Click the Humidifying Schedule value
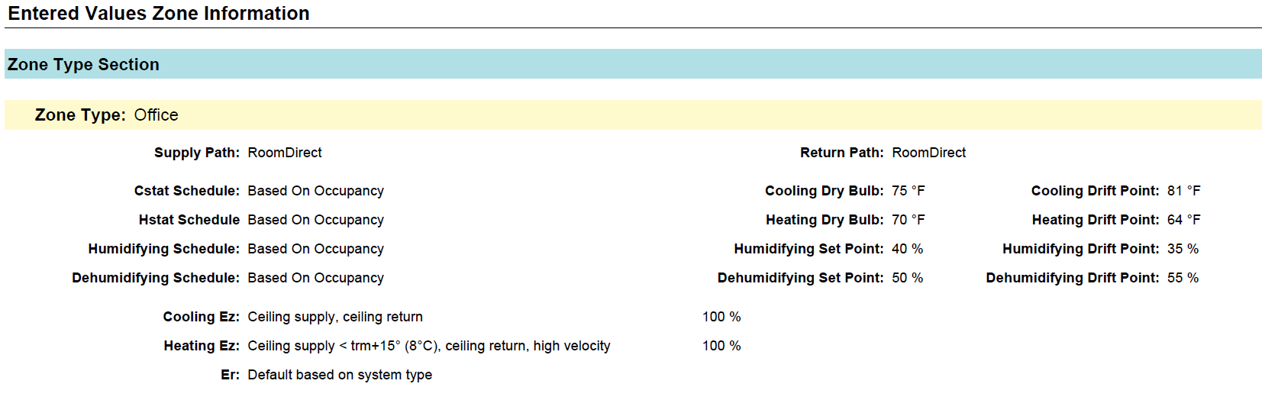Image resolution: width=1262 pixels, height=400 pixels. 315,249
